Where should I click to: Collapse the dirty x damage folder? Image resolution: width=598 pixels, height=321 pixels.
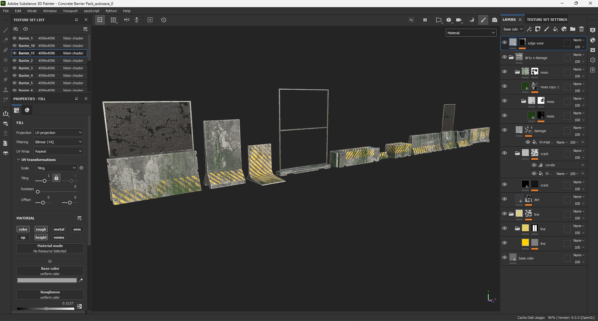[x=511, y=57]
